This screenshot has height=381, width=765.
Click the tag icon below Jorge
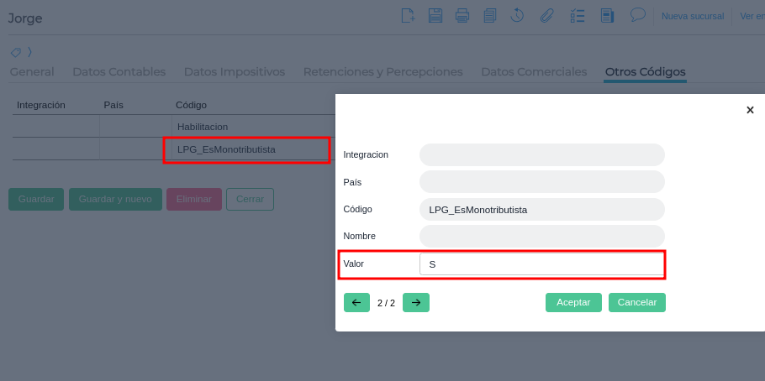coord(16,52)
